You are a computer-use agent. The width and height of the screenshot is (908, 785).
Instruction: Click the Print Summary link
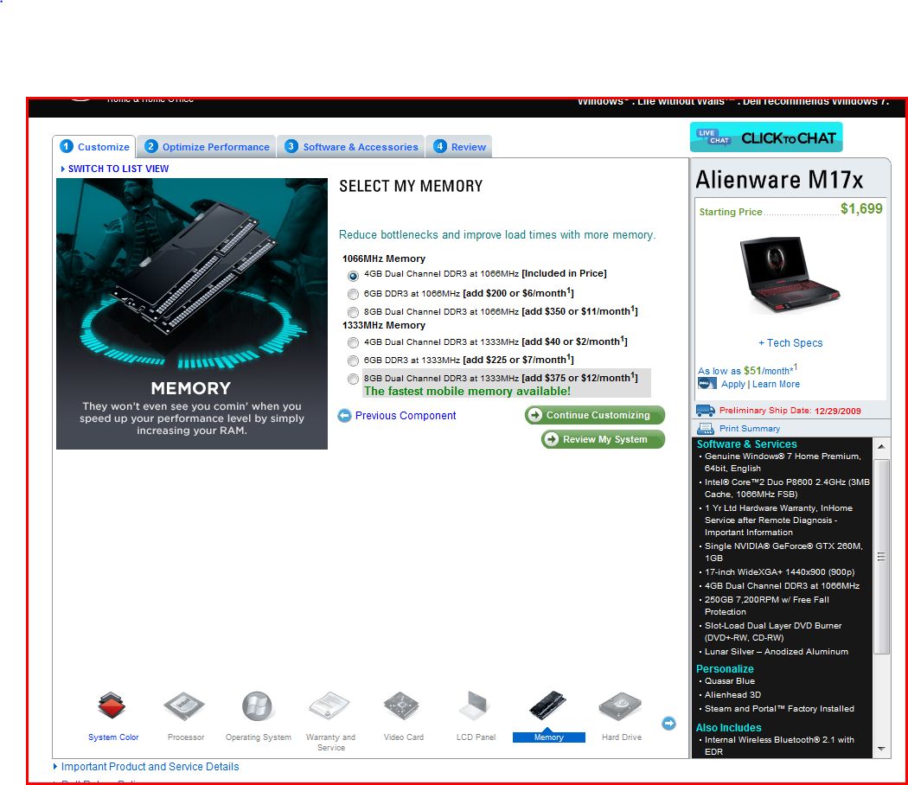pos(750,429)
